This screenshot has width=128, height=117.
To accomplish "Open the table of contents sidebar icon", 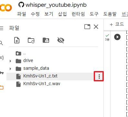I will 2,28.
